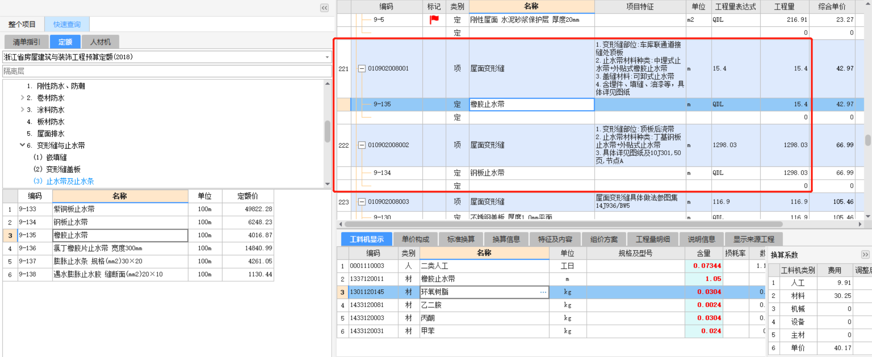Expand the 换算系数 panel arrows icon
The image size is (872, 357).
coord(865,254)
